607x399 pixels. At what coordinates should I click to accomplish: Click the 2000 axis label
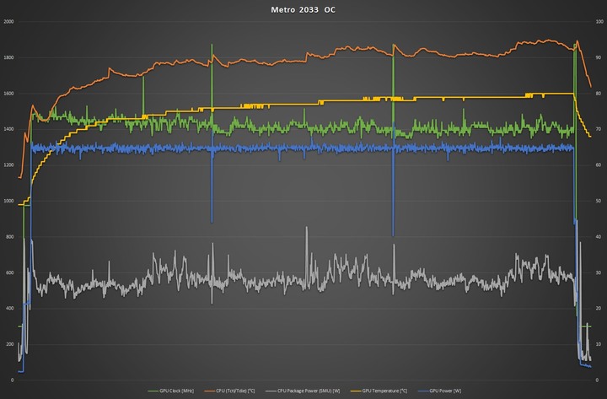[x=8, y=22]
